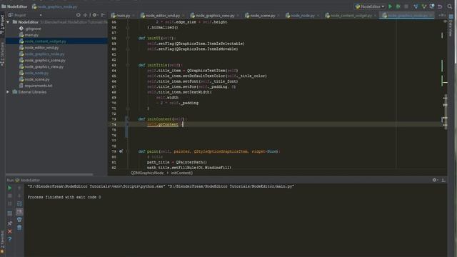Toggle pause output in Run panel

pos(9,203)
